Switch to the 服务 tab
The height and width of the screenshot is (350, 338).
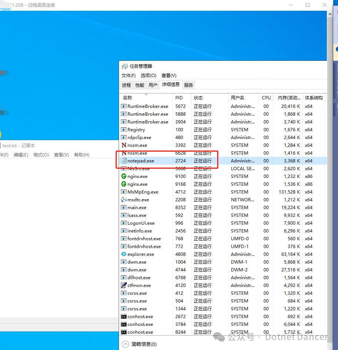pos(188,85)
